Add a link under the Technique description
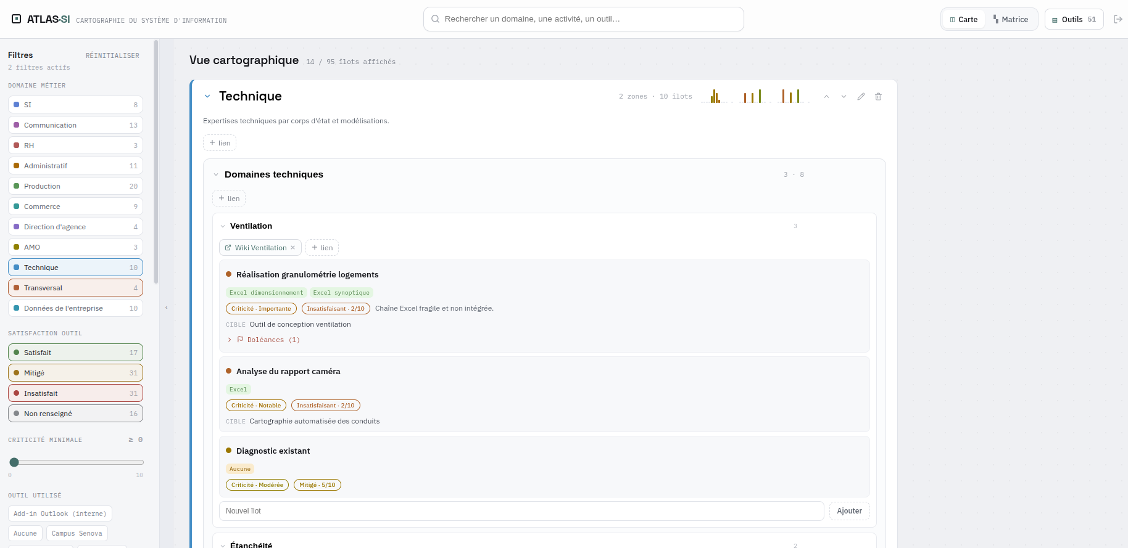 tap(220, 143)
